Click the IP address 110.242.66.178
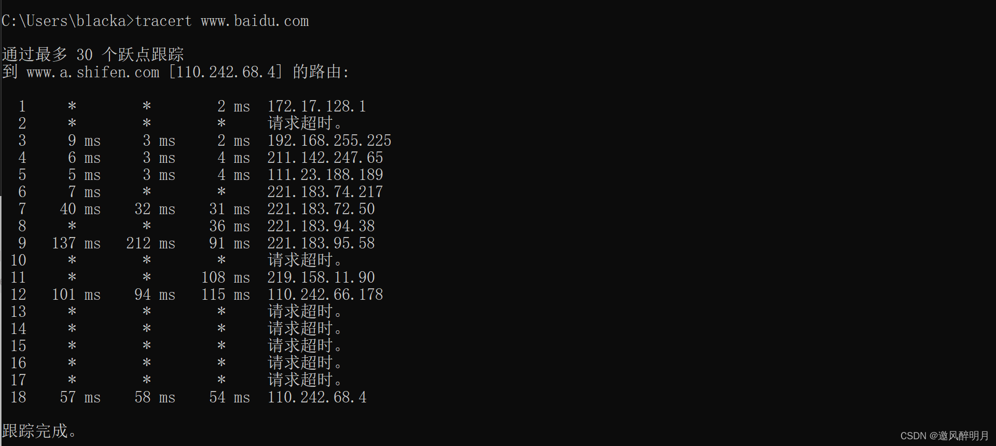The width and height of the screenshot is (996, 446). 325,295
